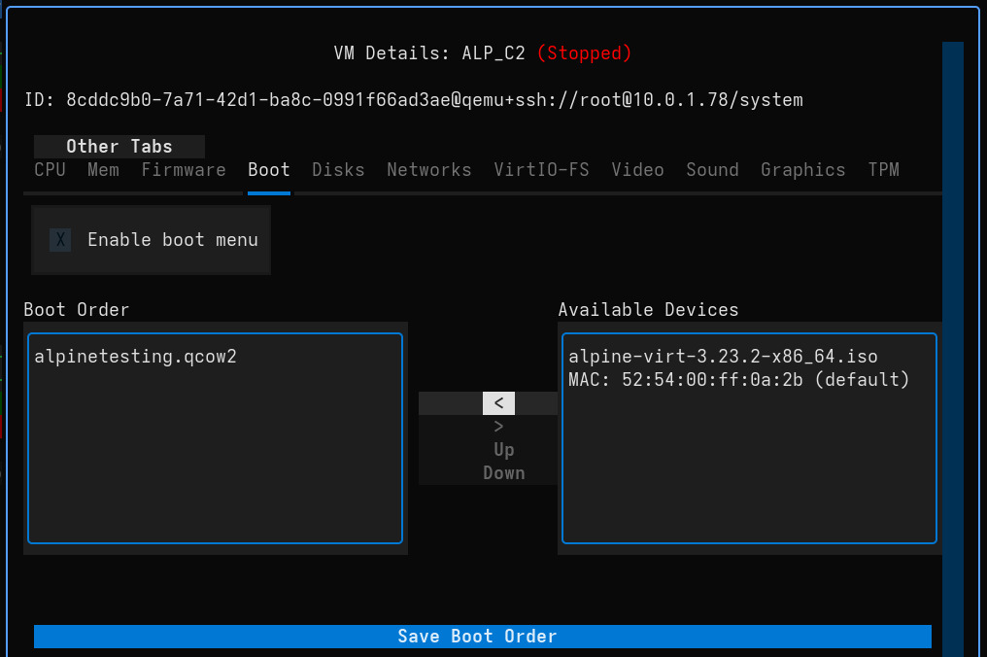
Task: Toggle the Enable boot menu checkbox
Action: click(x=60, y=240)
